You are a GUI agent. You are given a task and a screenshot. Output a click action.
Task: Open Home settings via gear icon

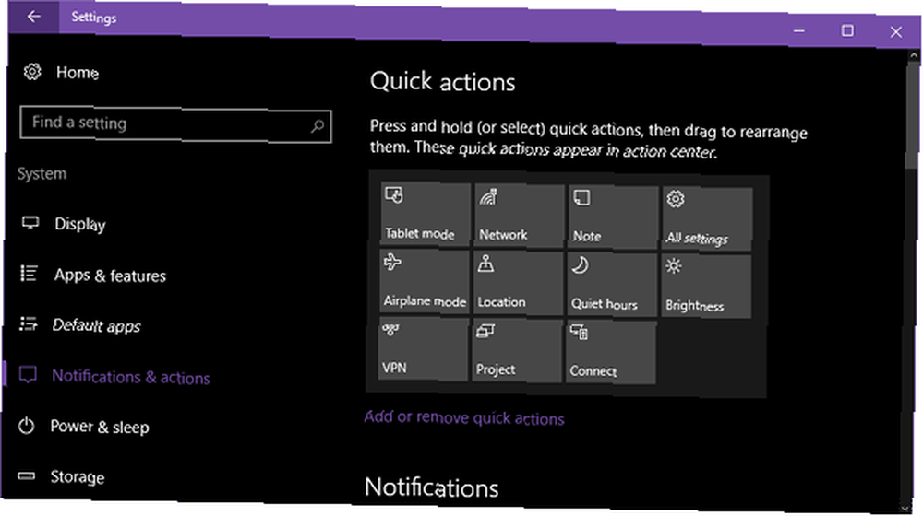[32, 72]
